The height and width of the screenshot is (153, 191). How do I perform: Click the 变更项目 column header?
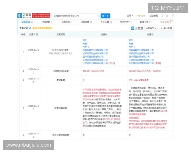60,34
